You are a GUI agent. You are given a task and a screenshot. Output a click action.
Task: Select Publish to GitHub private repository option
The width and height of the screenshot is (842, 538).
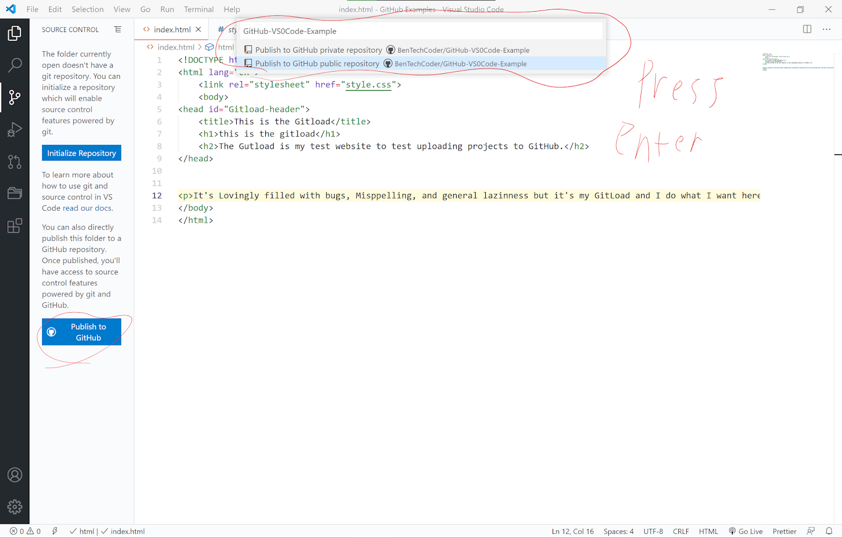click(x=421, y=50)
